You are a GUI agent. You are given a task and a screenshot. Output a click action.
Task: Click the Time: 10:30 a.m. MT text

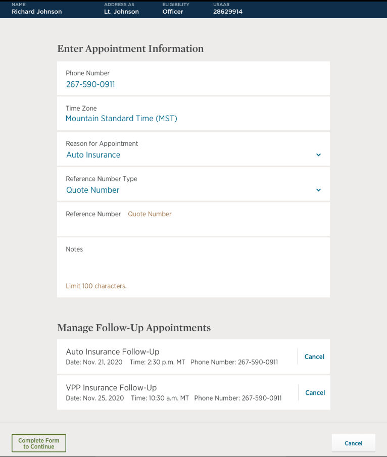(160, 398)
